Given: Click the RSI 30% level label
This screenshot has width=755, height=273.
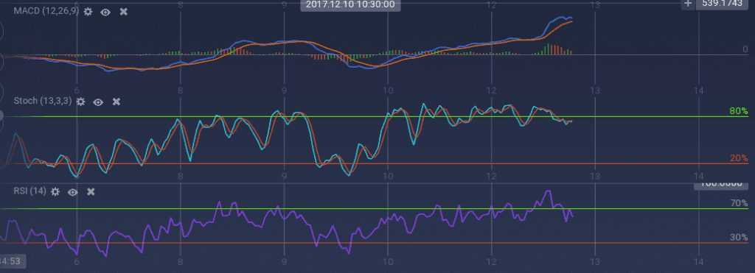Looking at the screenshot, I should point(739,238).
